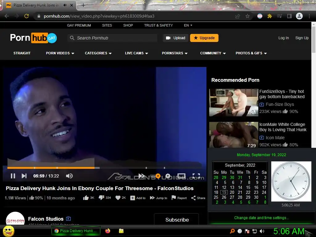Open the share page icon in address bar
The image size is (316, 237).
coord(238,16)
